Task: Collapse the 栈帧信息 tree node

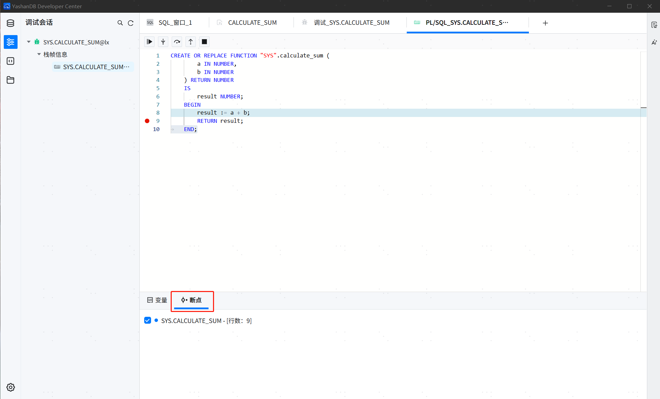Action: pyautogui.click(x=39, y=54)
